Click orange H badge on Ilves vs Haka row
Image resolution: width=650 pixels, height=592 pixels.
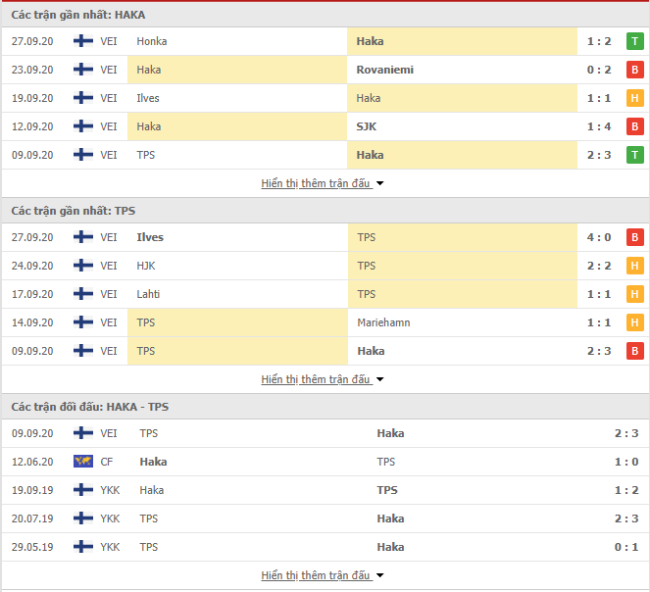634,98
